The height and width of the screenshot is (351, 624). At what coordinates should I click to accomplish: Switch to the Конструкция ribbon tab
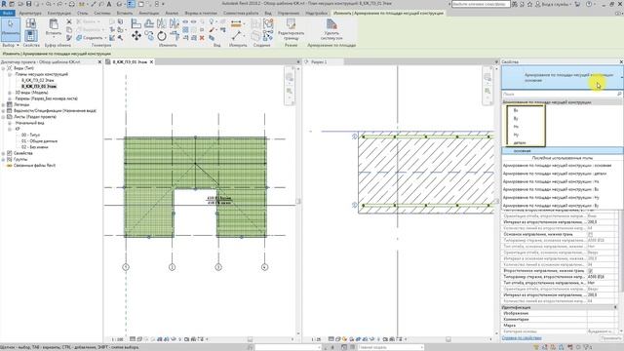coord(58,13)
